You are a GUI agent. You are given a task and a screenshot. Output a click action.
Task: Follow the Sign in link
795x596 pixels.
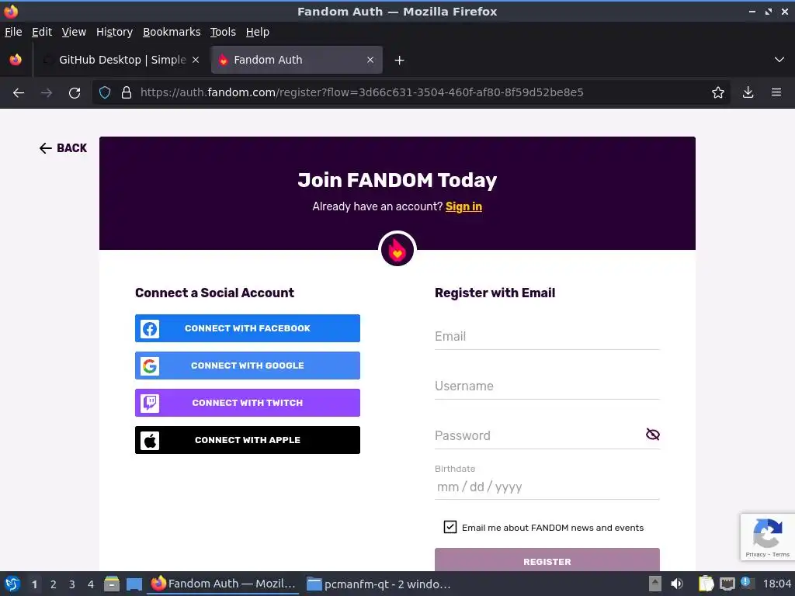(463, 206)
